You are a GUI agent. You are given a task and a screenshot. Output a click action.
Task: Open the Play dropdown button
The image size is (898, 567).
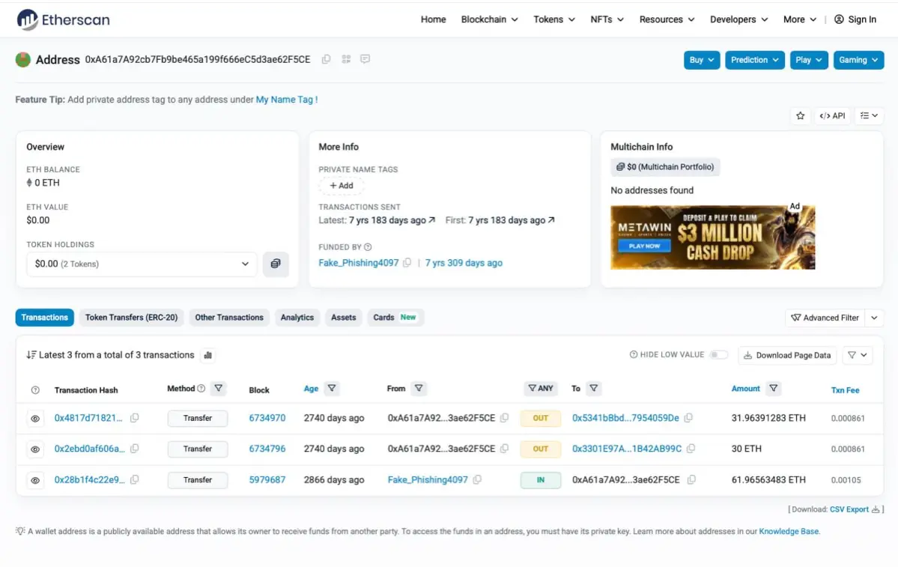click(x=809, y=60)
